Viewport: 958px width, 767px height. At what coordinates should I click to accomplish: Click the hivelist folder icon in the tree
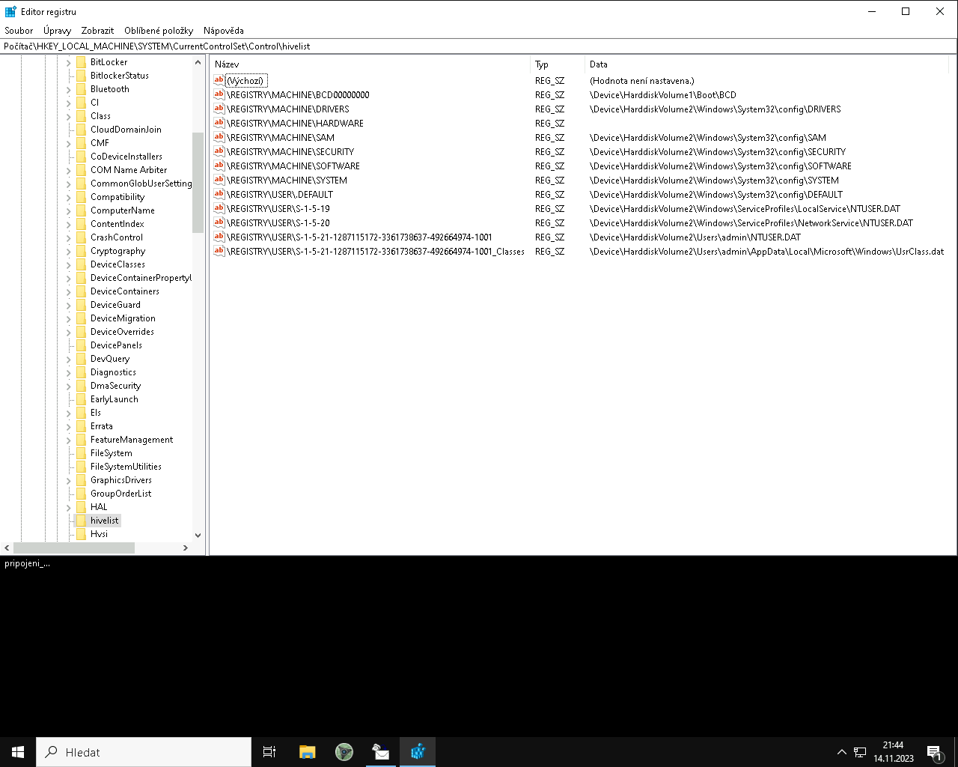pyautogui.click(x=81, y=520)
